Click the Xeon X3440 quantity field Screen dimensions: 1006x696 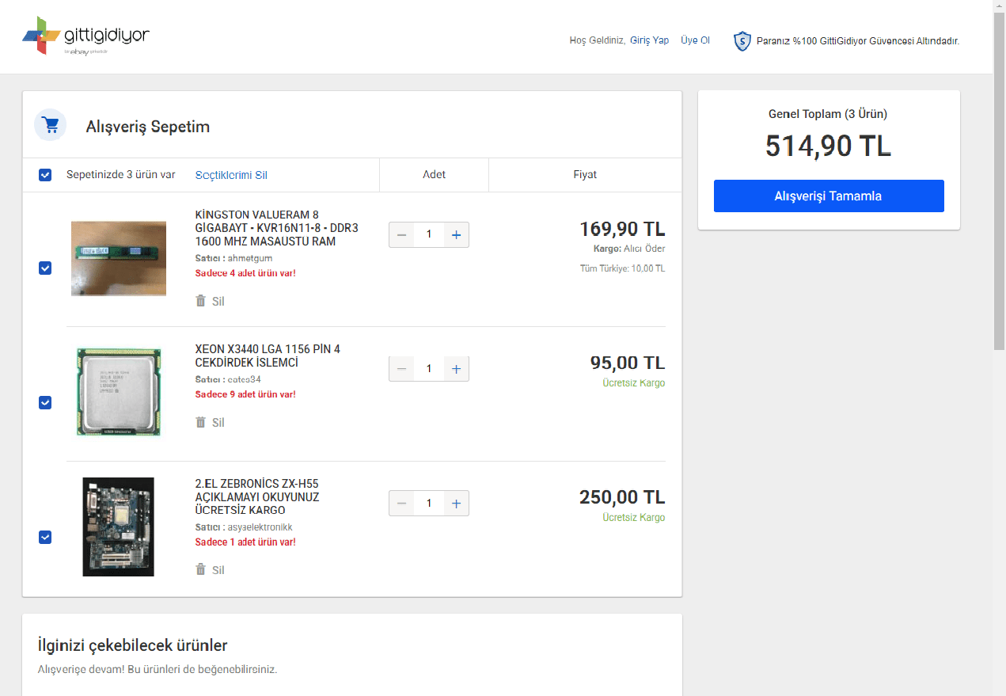(x=429, y=369)
